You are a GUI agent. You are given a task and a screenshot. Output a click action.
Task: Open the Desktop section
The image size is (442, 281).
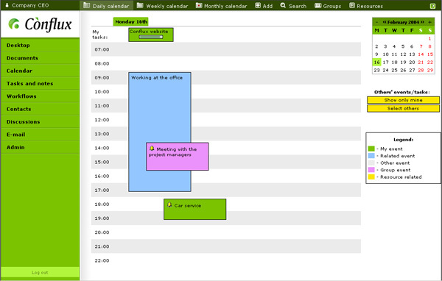40,46
